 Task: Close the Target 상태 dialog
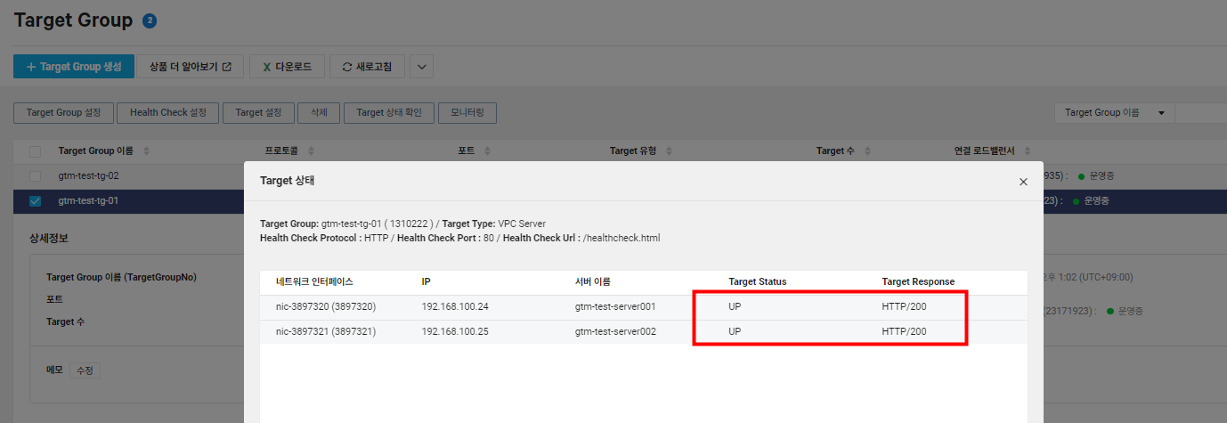pos(1023,182)
